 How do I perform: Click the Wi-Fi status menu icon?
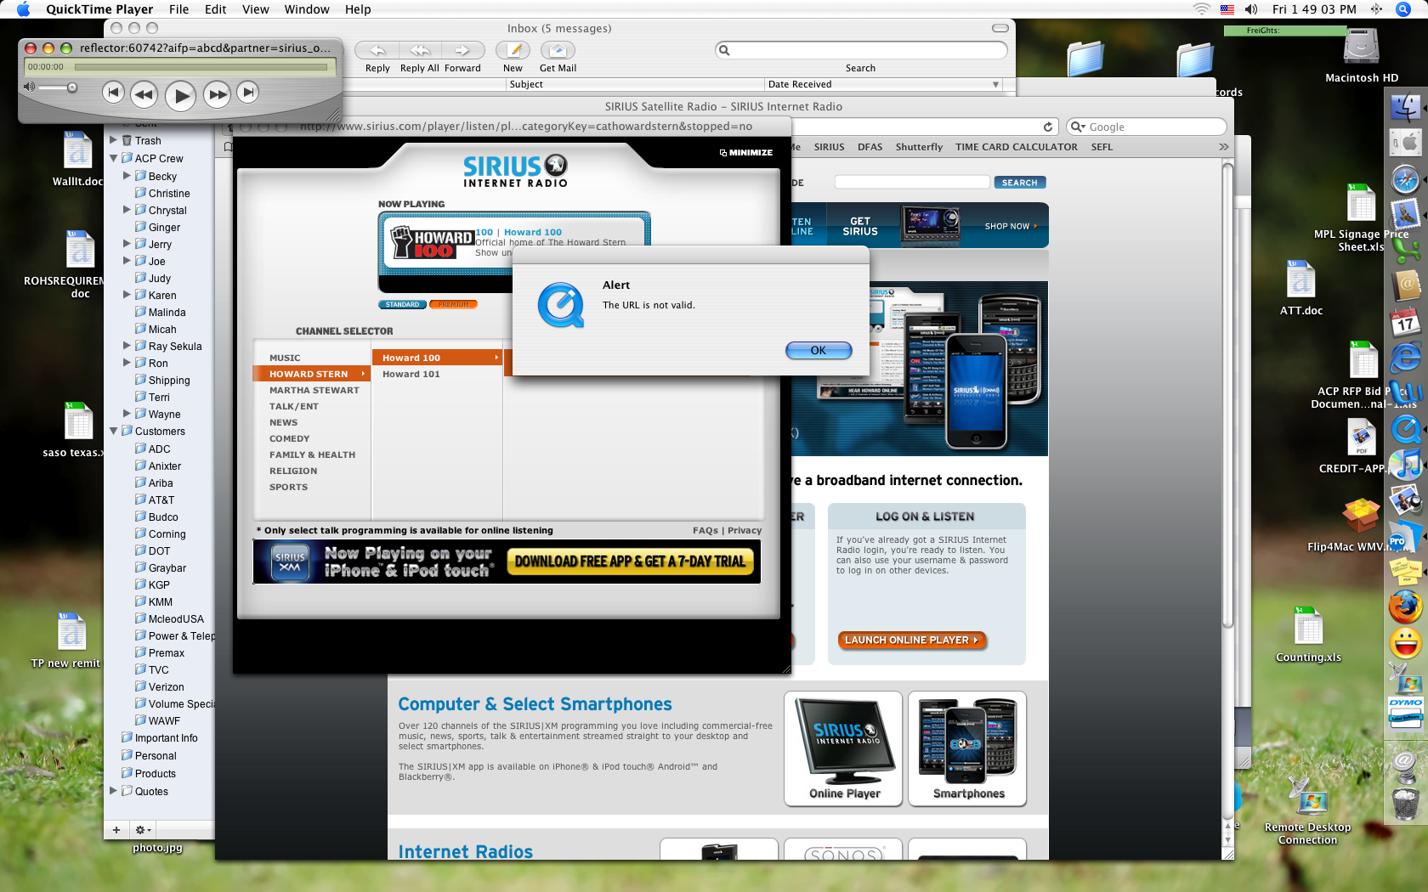(1201, 9)
